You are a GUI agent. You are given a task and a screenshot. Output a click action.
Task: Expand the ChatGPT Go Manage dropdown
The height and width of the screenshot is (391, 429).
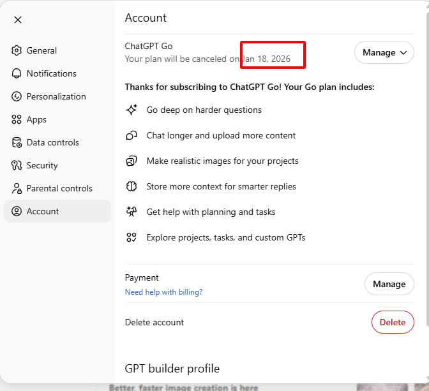tap(384, 52)
